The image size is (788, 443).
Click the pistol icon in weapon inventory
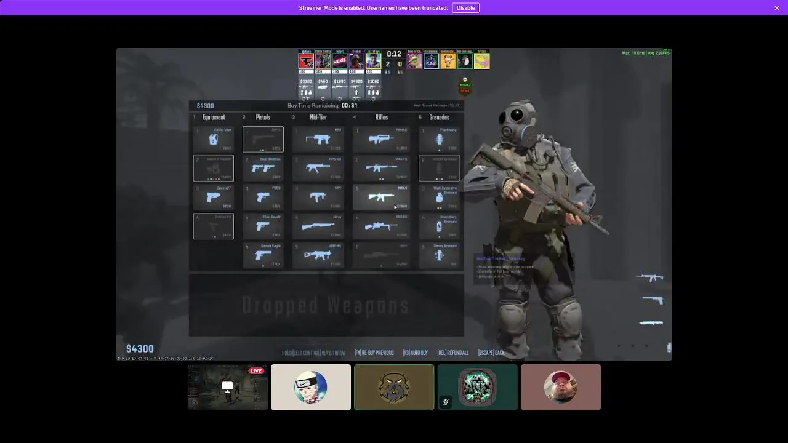(653, 300)
